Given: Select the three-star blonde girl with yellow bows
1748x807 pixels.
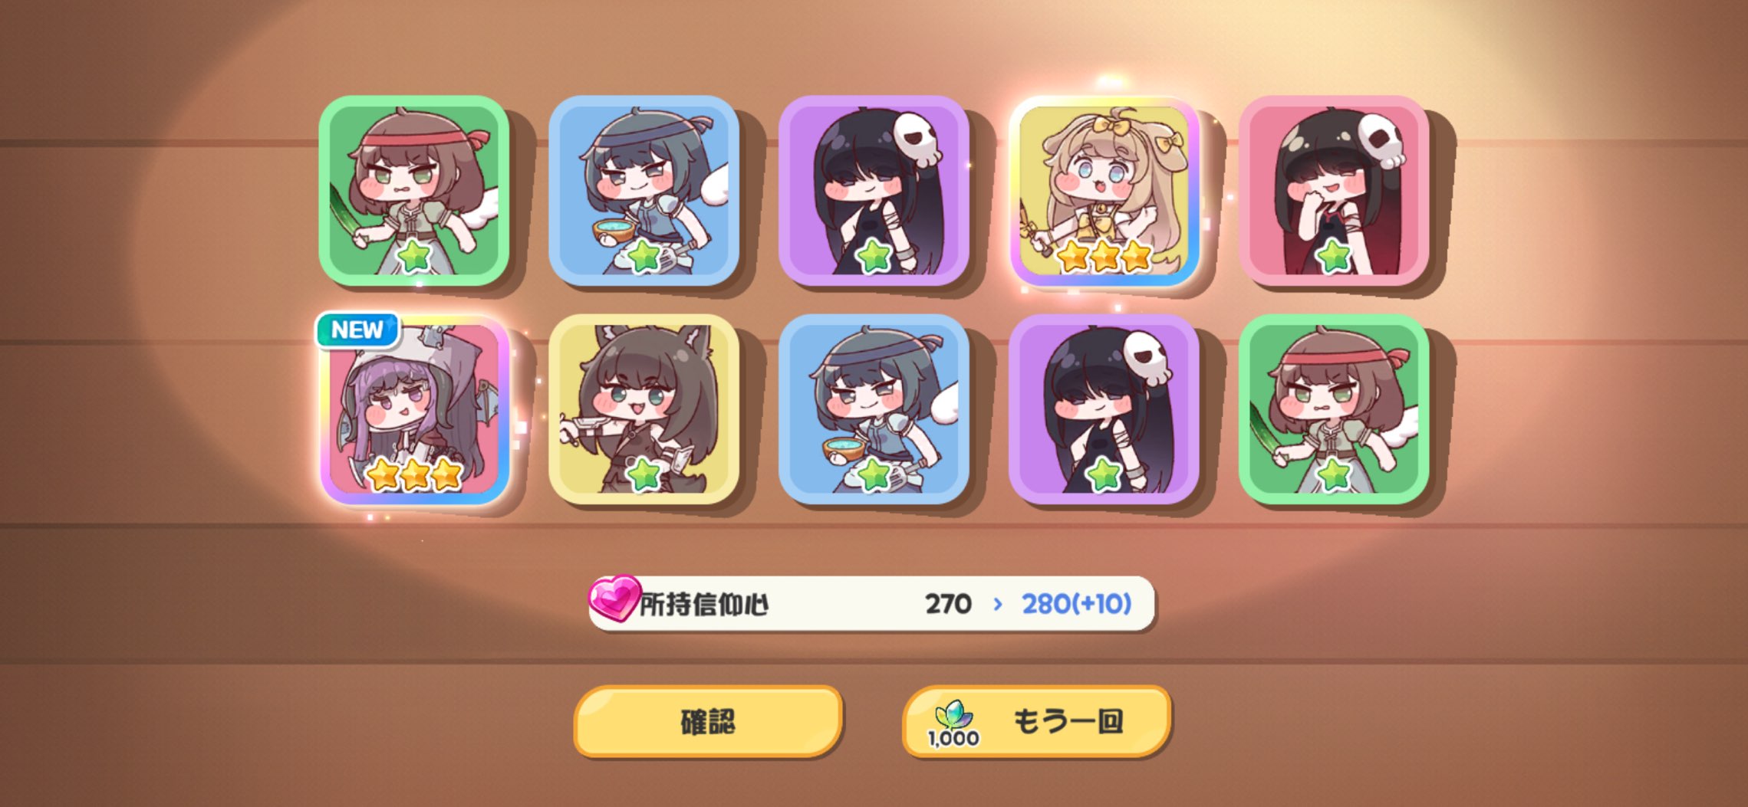Looking at the screenshot, I should point(1104,191).
